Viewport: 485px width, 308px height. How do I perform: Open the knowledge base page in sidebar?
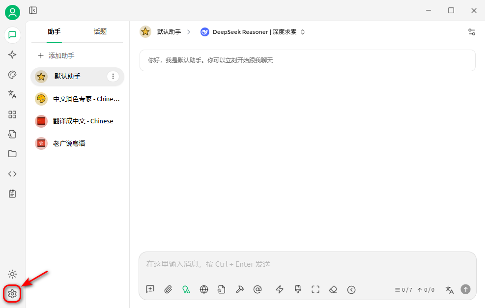click(x=12, y=134)
